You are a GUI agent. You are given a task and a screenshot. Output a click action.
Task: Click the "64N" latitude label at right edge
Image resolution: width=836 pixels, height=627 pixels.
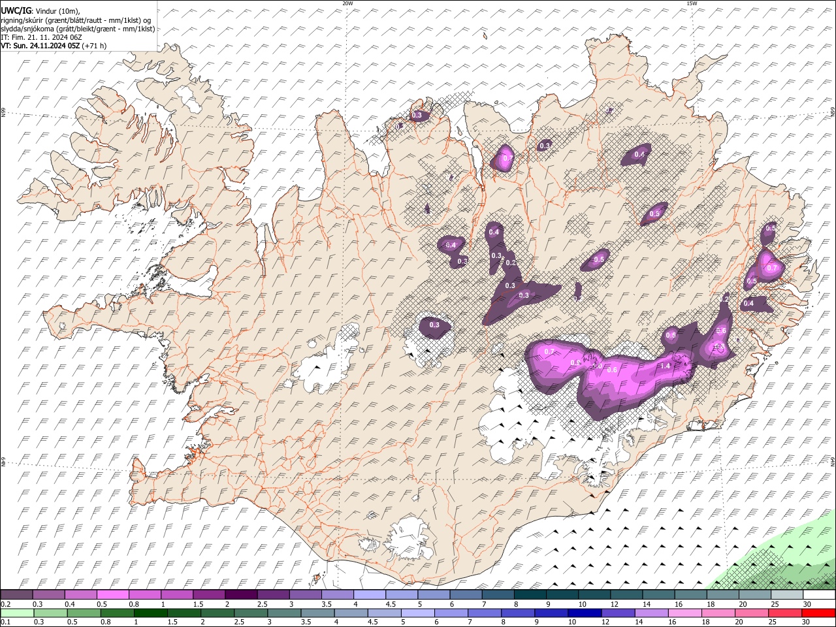coord(833,461)
